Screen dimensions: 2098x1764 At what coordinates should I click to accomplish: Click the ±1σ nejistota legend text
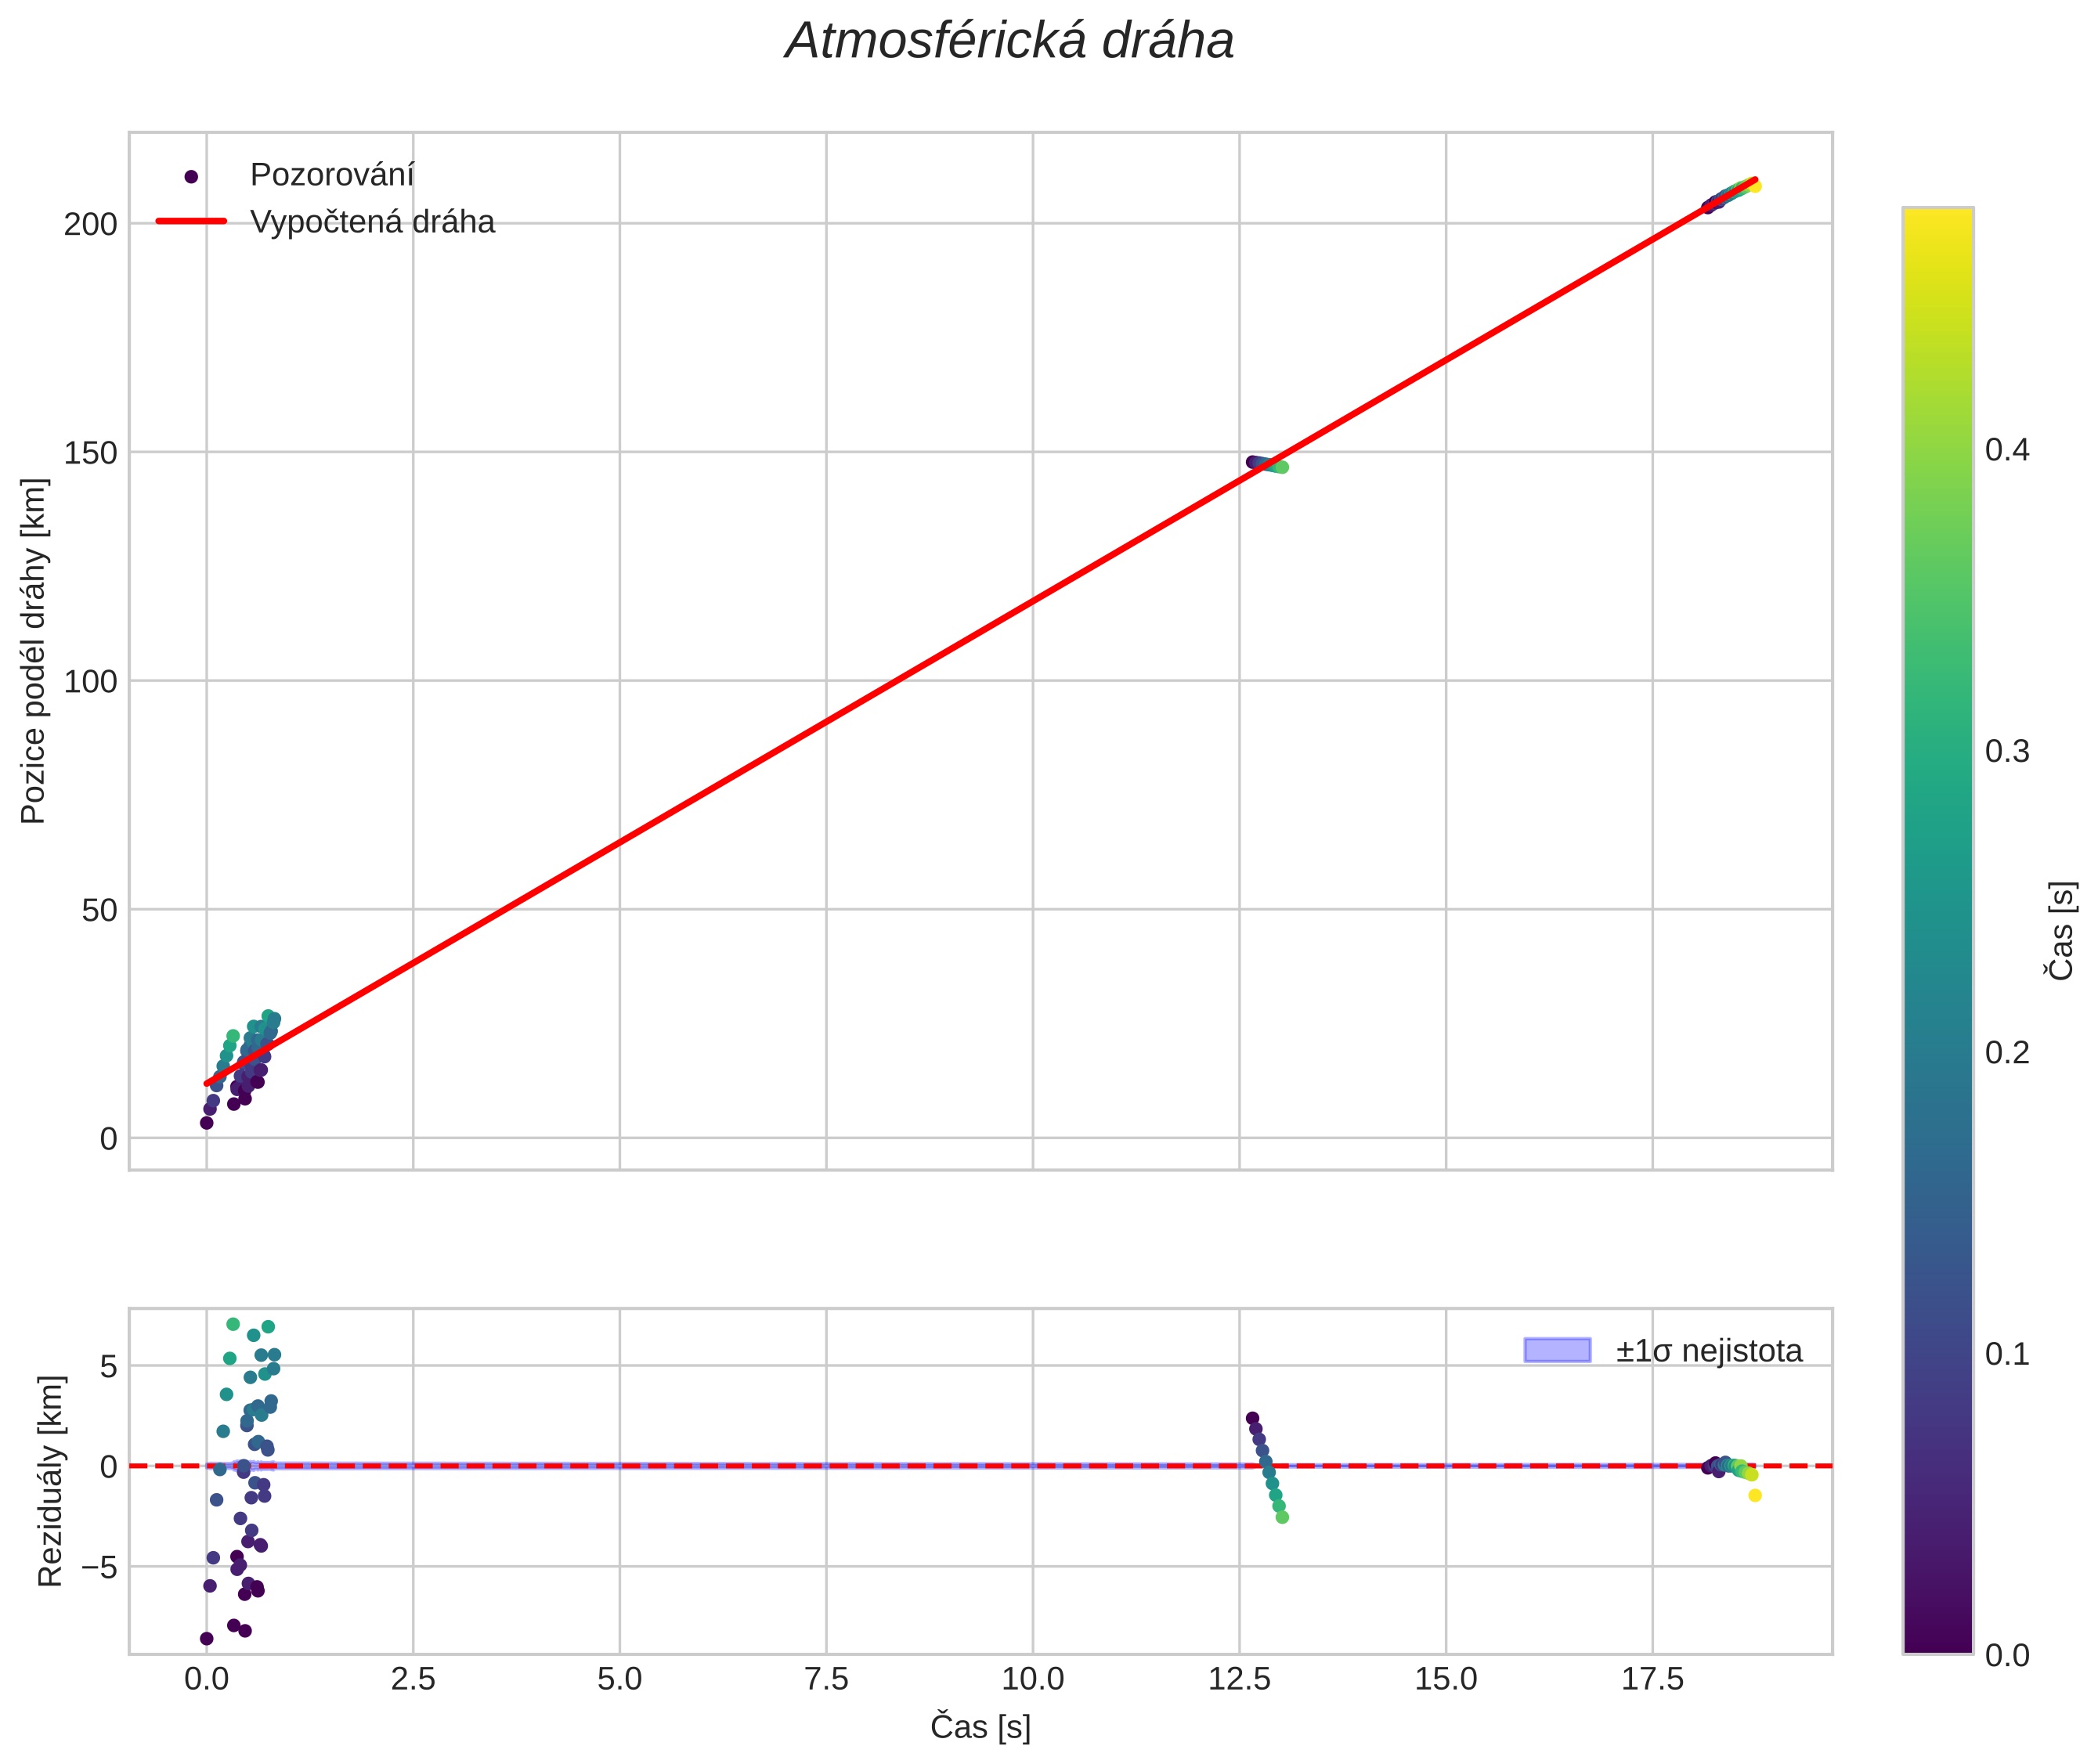1709,1351
